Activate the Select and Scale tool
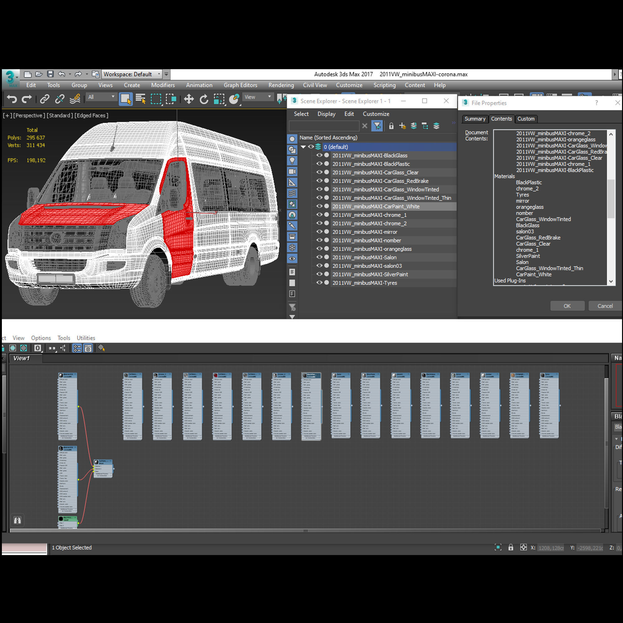Image resolution: width=623 pixels, height=623 pixels. click(x=219, y=99)
